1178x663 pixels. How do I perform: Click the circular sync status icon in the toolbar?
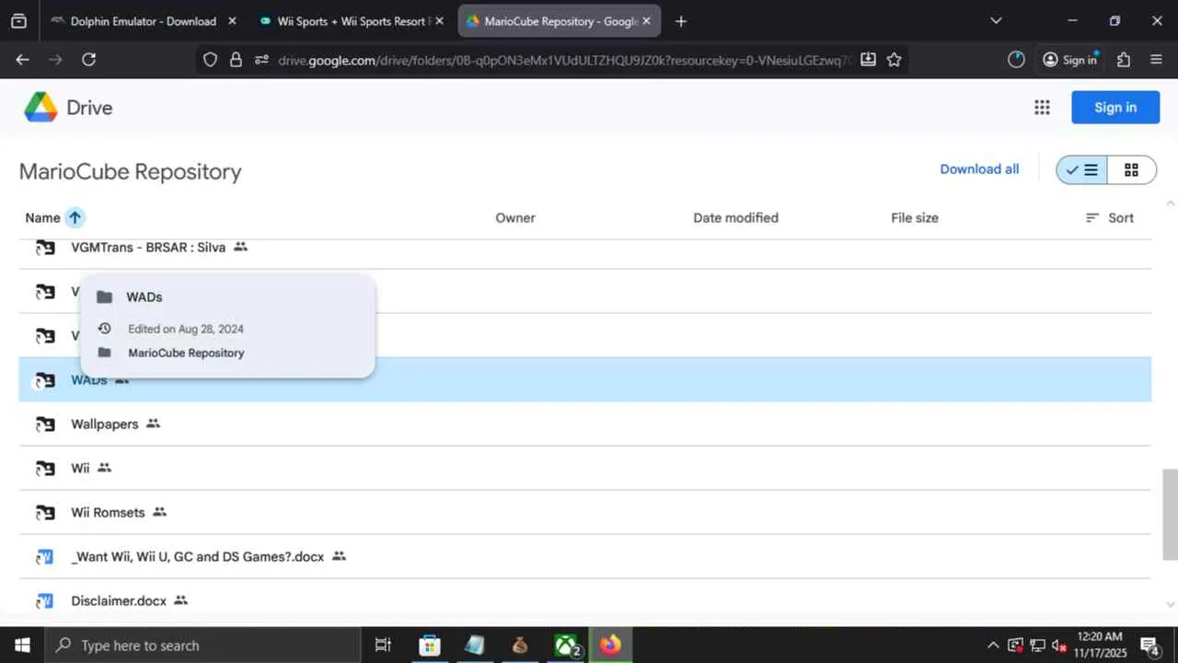[1016, 60]
